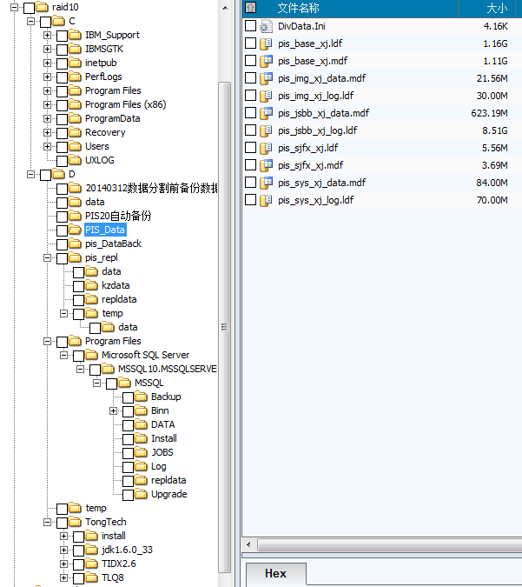Viewport: 522px width, 587px height.
Task: Click the pis_img_xj_log.ldf file icon
Action: pos(267,96)
